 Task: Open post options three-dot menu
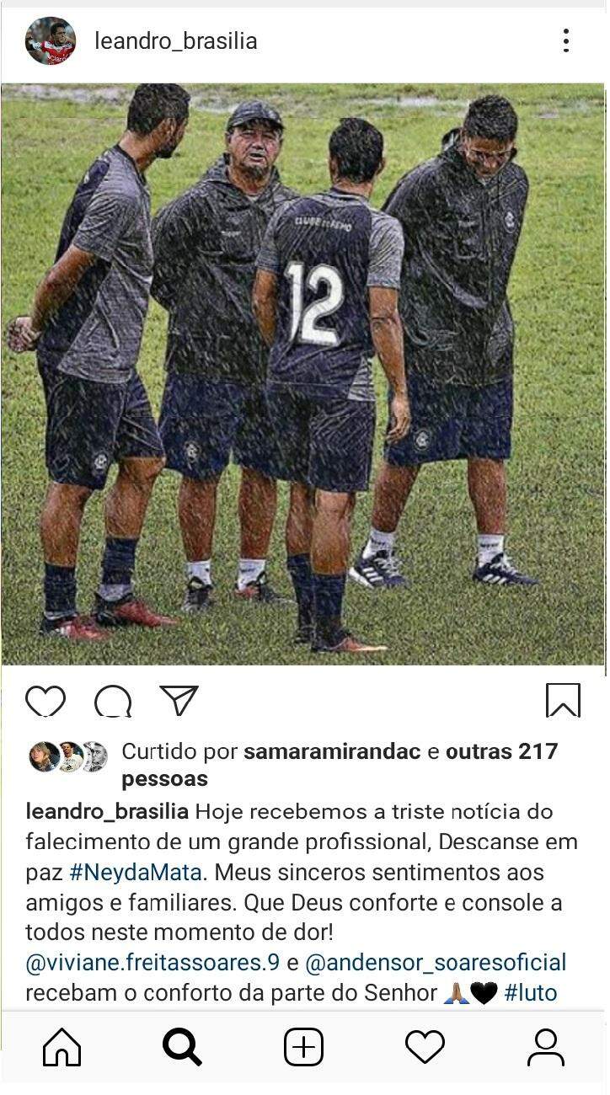(566, 40)
